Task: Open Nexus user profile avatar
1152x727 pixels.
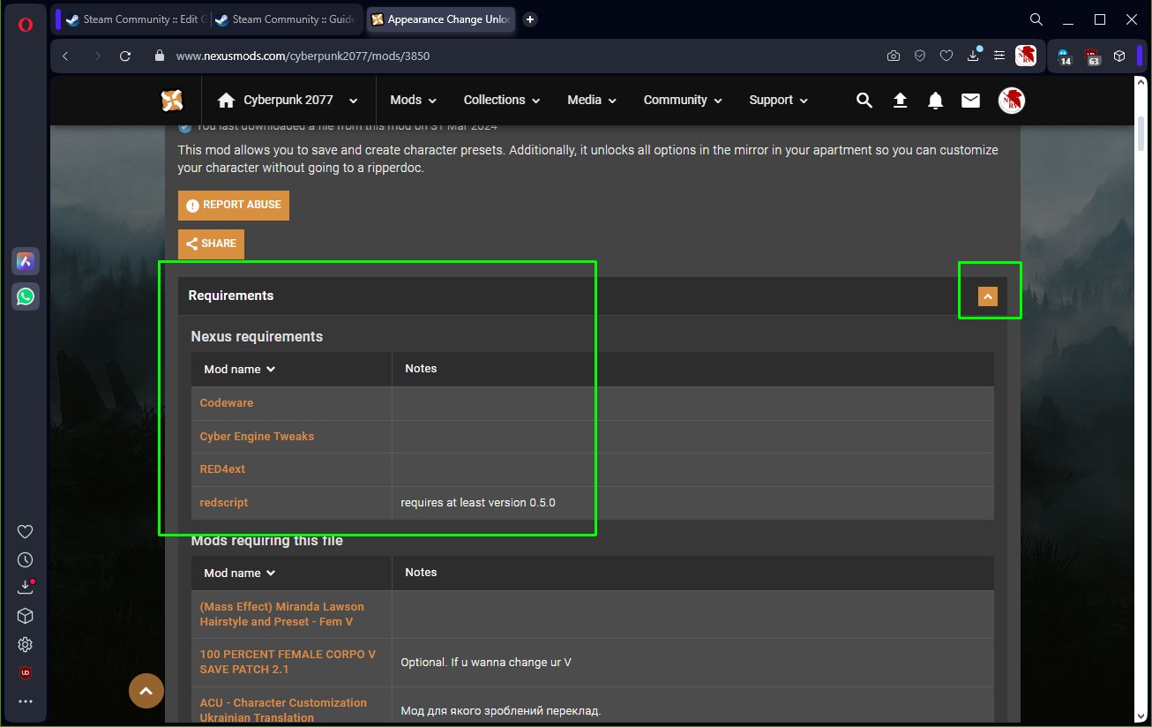Action: (1011, 101)
